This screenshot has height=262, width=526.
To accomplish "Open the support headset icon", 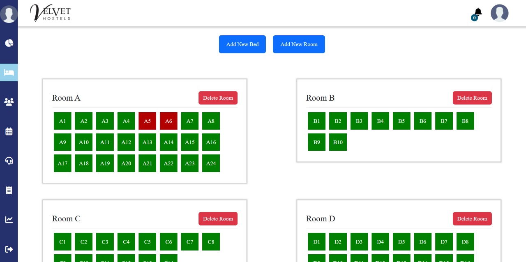I will coord(9,161).
